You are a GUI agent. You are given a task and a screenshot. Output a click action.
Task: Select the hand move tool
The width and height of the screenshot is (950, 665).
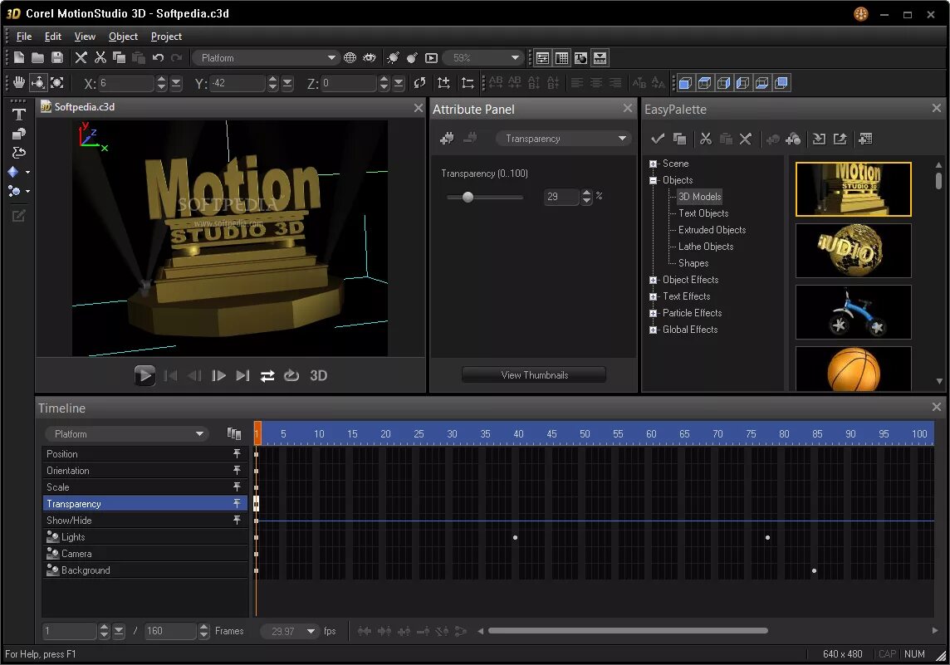point(19,83)
